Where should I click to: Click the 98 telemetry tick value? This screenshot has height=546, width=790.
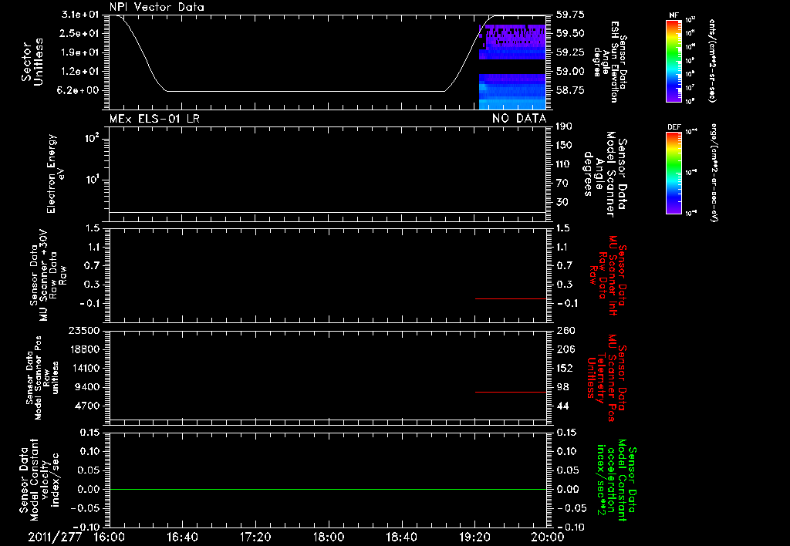[x=562, y=387]
